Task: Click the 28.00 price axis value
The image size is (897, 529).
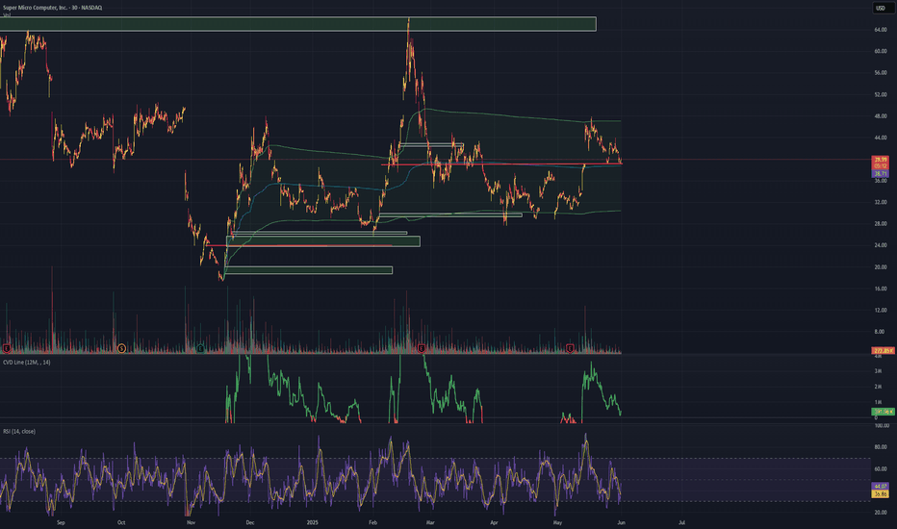Action: [x=881, y=223]
